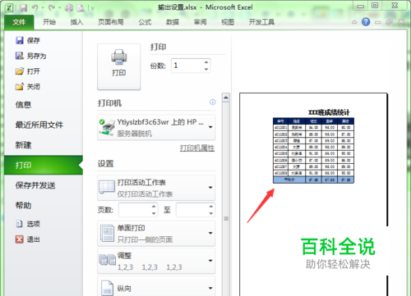Click the 打印机属性 link
This screenshot has width=411, height=296.
click(x=197, y=148)
